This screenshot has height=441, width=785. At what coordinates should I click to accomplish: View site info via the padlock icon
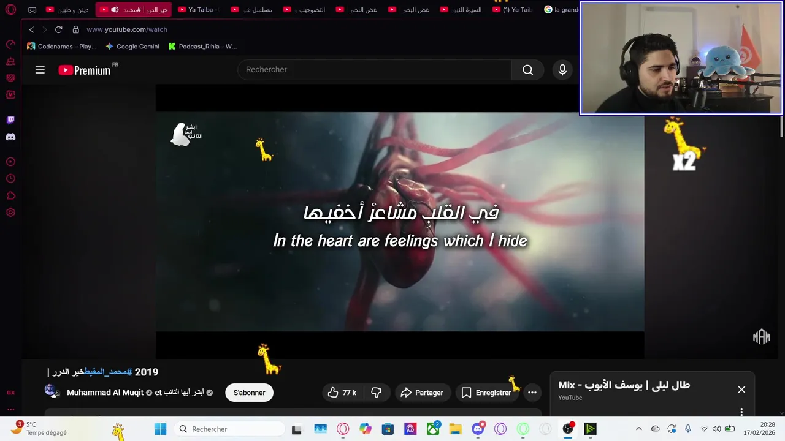click(76, 29)
